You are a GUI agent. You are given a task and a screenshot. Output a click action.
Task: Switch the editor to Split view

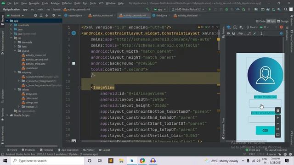pyautogui.click(x=271, y=21)
